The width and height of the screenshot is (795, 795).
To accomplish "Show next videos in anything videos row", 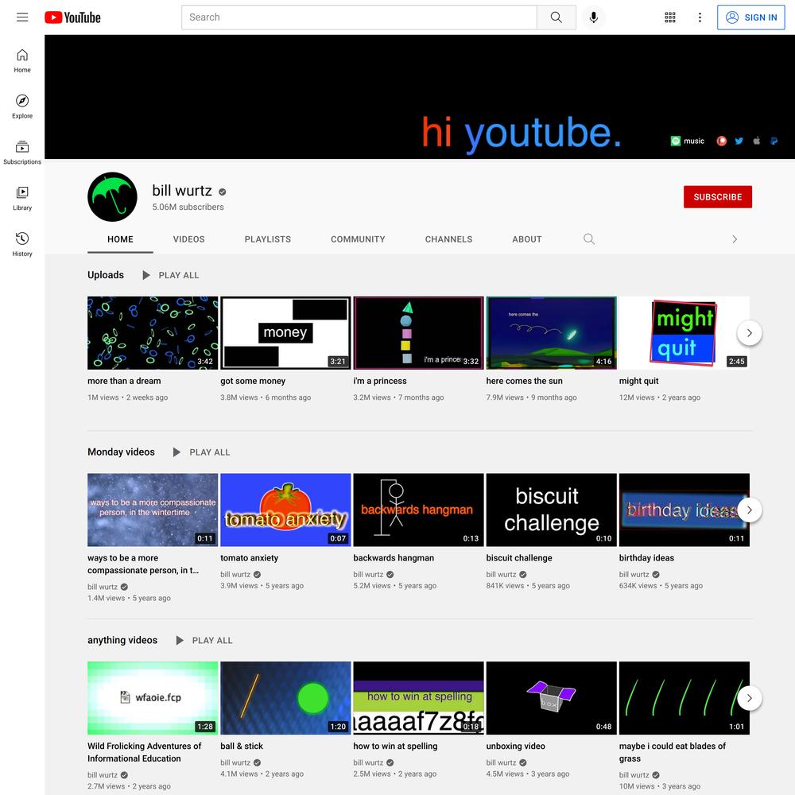I will tap(750, 698).
